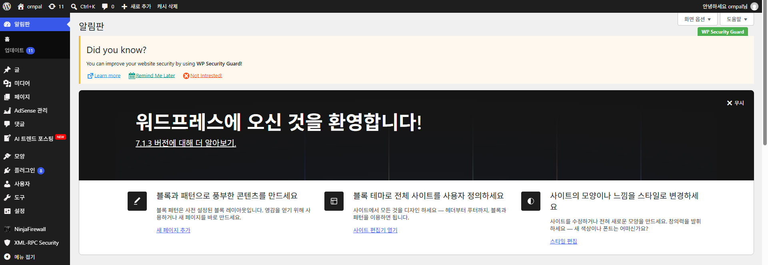Open the 플러그인 plugins plug icon
This screenshot has height=265, width=768.
[7, 170]
